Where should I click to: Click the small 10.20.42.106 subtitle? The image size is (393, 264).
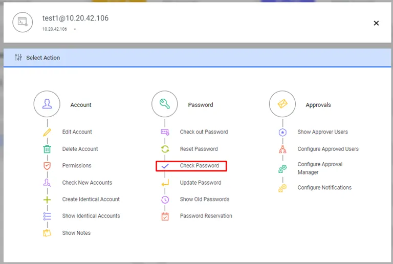[54, 29]
